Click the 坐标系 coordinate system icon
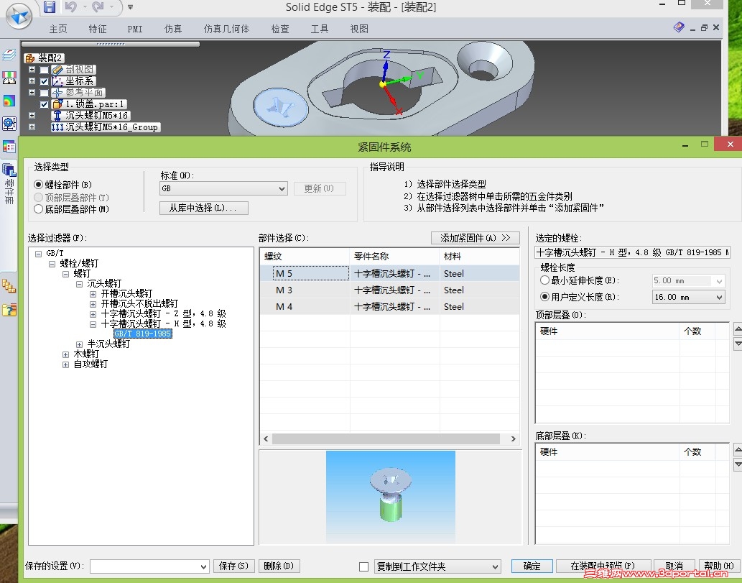The image size is (742, 583). coord(57,81)
